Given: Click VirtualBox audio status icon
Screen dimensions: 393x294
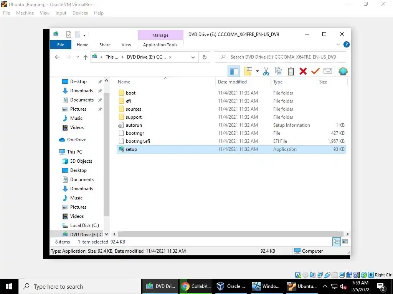Looking at the screenshot, I should [x=312, y=275].
